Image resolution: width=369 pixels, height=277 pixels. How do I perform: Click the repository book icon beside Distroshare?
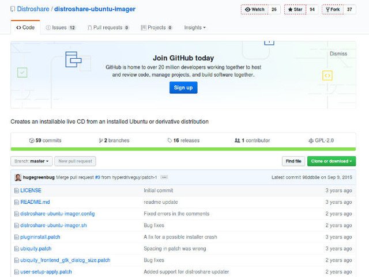point(13,9)
